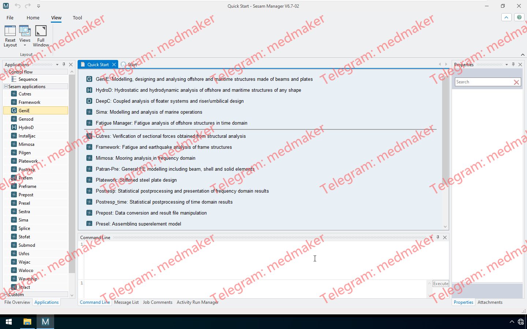Switch to the Home ribbon tab
527x329 pixels.
[33, 18]
